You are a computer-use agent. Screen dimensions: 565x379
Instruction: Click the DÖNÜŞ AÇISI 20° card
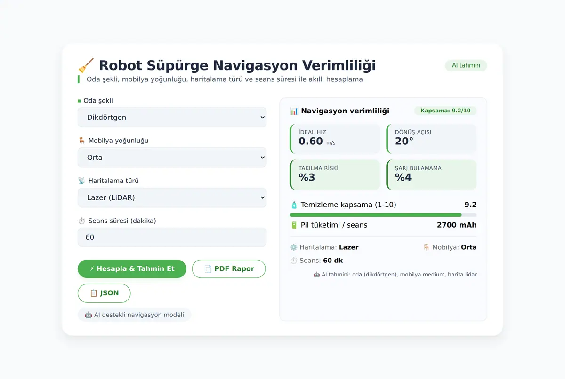(431, 139)
